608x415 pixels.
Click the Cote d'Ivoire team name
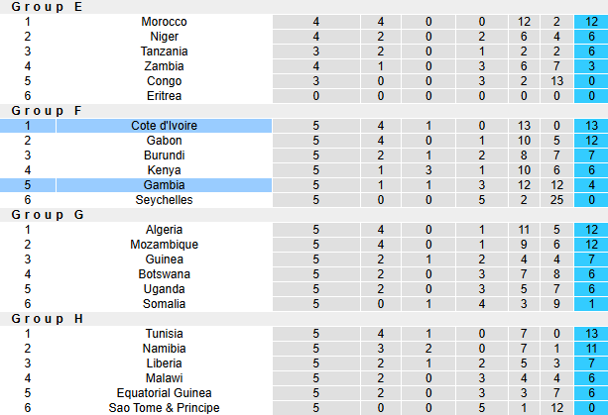(x=164, y=126)
